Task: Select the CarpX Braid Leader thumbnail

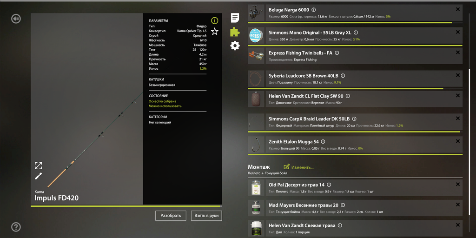Action: [256, 122]
